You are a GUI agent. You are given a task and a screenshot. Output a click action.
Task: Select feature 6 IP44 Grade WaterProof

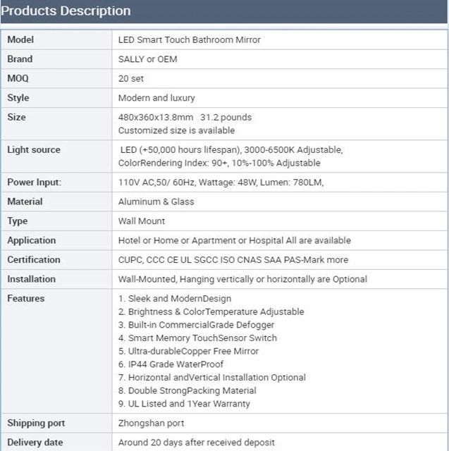coord(171,364)
